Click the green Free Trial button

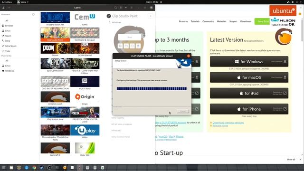(x=262, y=21)
